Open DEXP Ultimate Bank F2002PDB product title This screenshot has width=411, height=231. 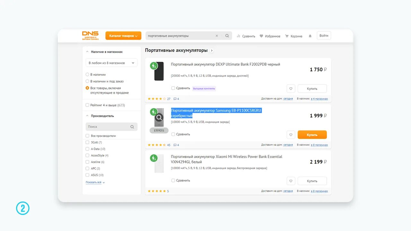(225, 64)
